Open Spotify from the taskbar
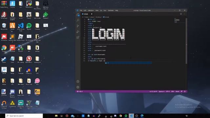This screenshot has height=118, width=210. [126, 116]
